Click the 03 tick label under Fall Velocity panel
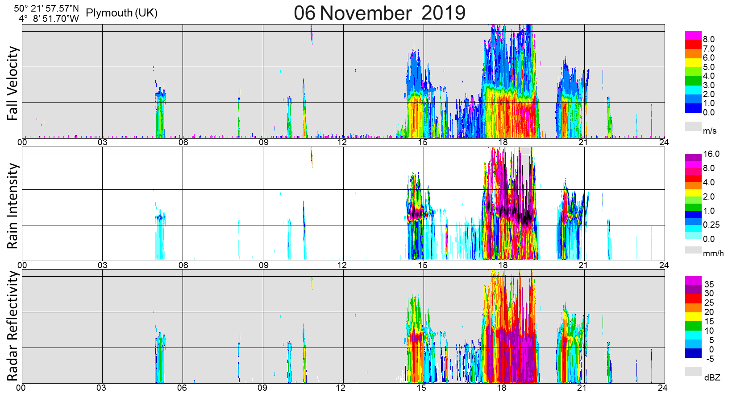 point(103,142)
